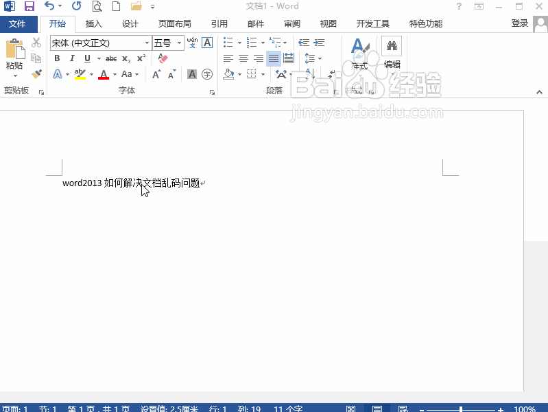
Task: Apply yellow text highlight color
Action: coord(80,74)
